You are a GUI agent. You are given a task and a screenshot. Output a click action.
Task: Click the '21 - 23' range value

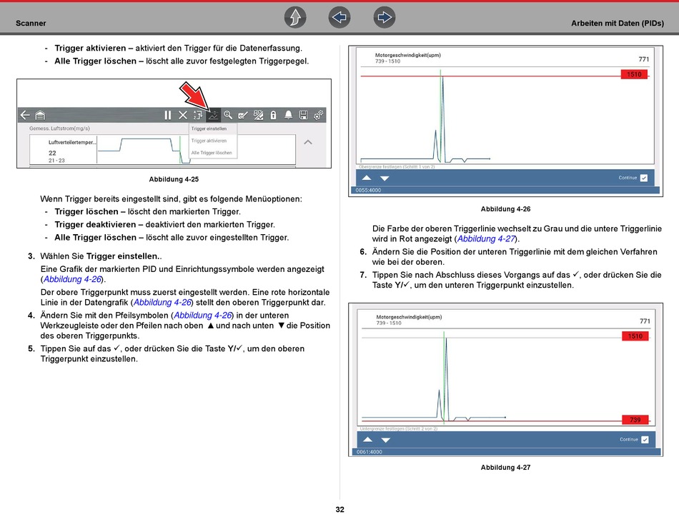(56, 161)
